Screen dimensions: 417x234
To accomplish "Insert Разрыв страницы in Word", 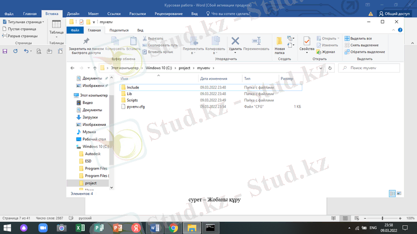I will pos(20,36).
